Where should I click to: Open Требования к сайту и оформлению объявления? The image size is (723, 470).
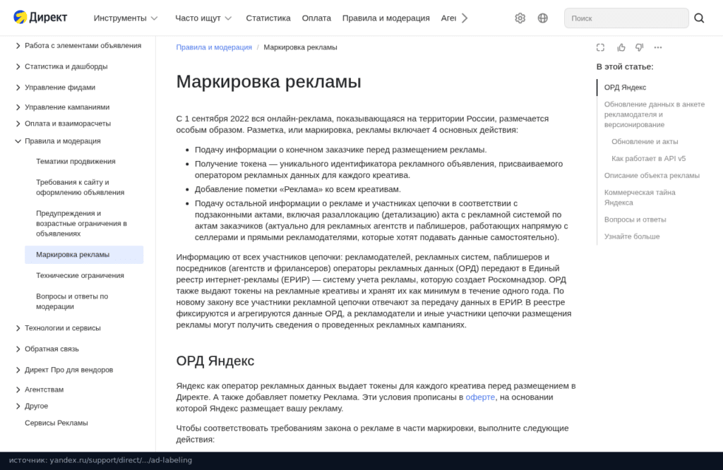pyautogui.click(x=80, y=187)
